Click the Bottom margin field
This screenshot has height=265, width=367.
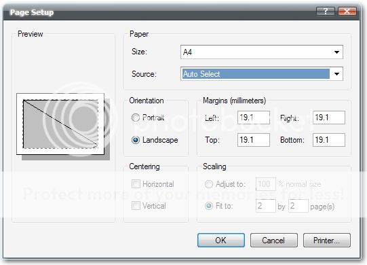[x=329, y=140]
